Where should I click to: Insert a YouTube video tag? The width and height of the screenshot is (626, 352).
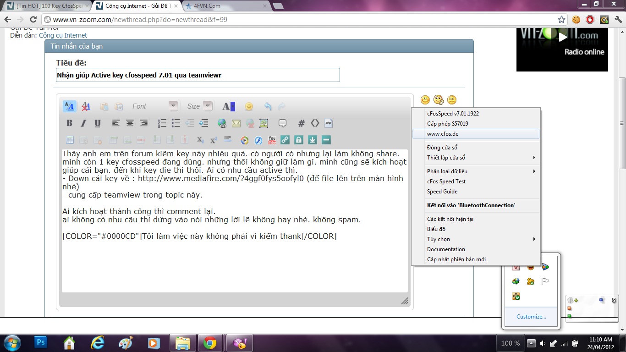(x=272, y=140)
